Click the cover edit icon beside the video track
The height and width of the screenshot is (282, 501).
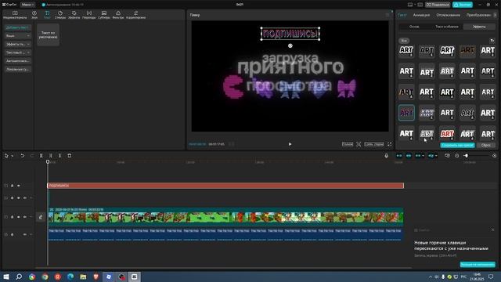(x=41, y=217)
